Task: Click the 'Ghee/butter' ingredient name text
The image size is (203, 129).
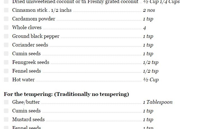Action: click(26, 102)
